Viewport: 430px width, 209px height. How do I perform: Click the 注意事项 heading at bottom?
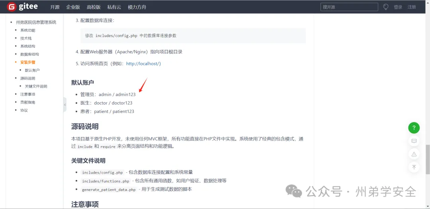pyautogui.click(x=85, y=204)
